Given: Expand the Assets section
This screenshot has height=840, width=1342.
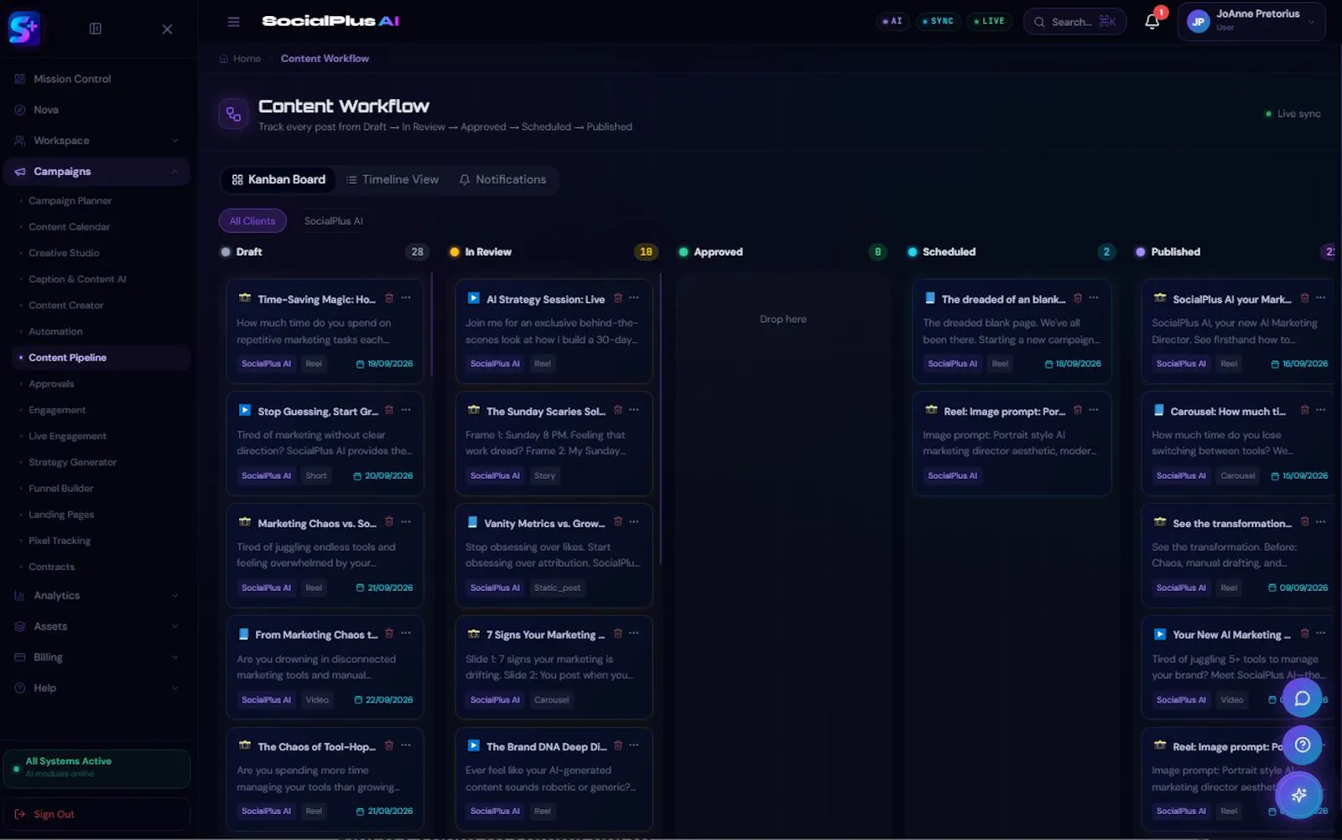Looking at the screenshot, I should (x=97, y=626).
